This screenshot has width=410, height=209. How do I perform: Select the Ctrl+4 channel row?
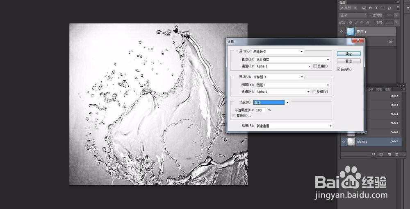(383, 114)
